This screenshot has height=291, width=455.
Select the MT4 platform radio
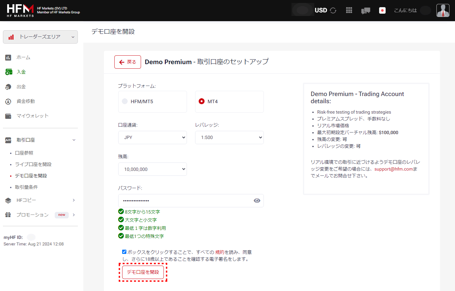coord(202,101)
